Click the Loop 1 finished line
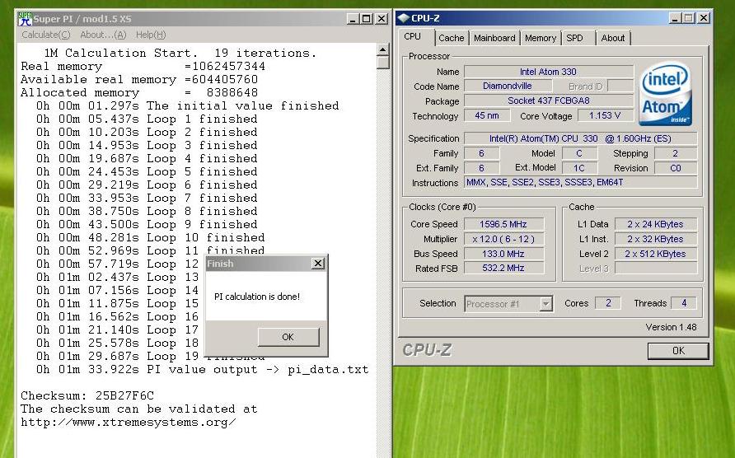The width and height of the screenshot is (735, 458). (147, 119)
